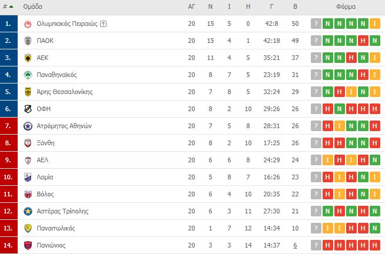Click the promotion arrow icon beside Ολυμπιακός Πειραιώς
This screenshot has width=385, height=254.
coord(104,24)
